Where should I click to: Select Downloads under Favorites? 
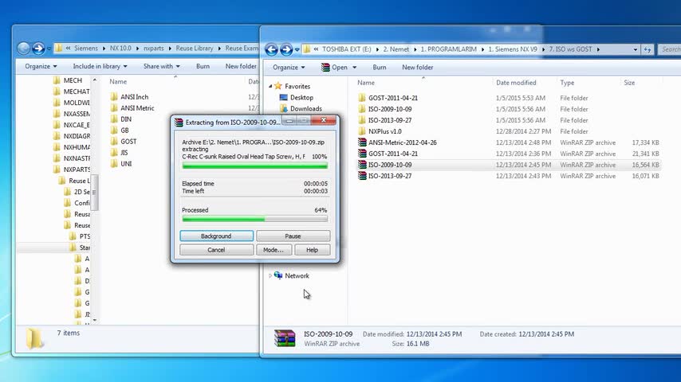point(305,109)
